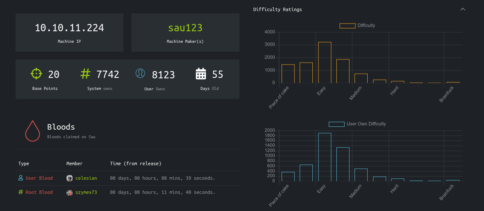
Task: Toggle the Difficulty legend swatch
Action: 347,26
